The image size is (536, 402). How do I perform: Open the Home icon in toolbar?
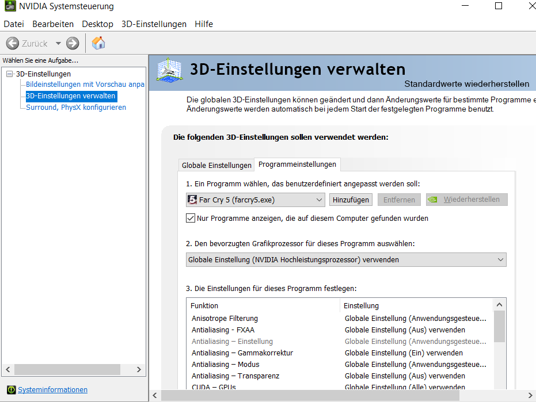[x=98, y=43]
